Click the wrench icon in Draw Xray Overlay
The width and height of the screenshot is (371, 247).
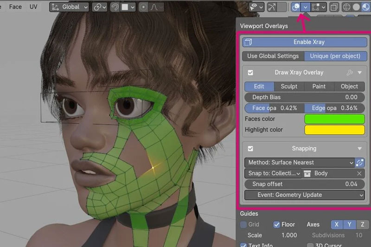click(350, 73)
